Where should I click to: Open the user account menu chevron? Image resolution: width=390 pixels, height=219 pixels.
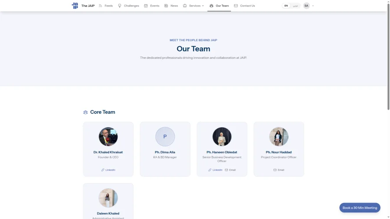click(313, 6)
